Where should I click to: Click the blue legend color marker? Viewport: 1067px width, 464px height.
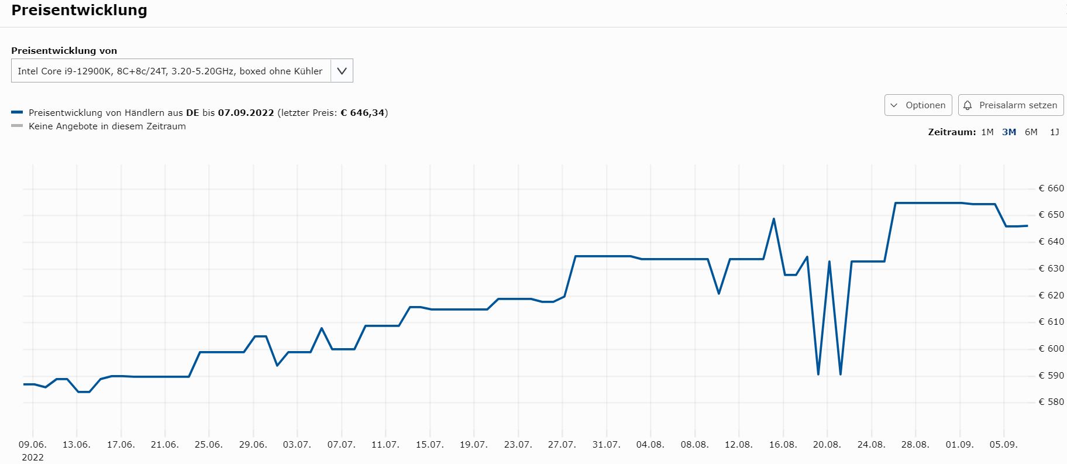pos(17,112)
